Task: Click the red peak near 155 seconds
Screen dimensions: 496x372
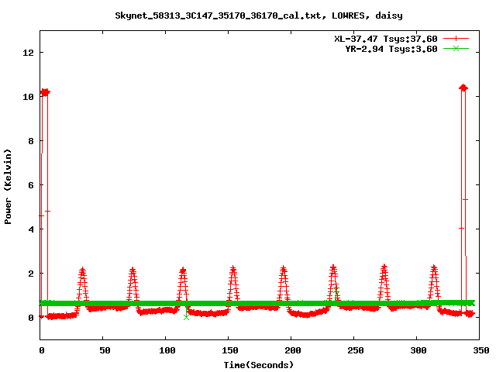Action: (233, 284)
